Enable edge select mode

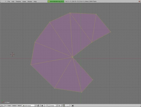[x=66, y=105]
